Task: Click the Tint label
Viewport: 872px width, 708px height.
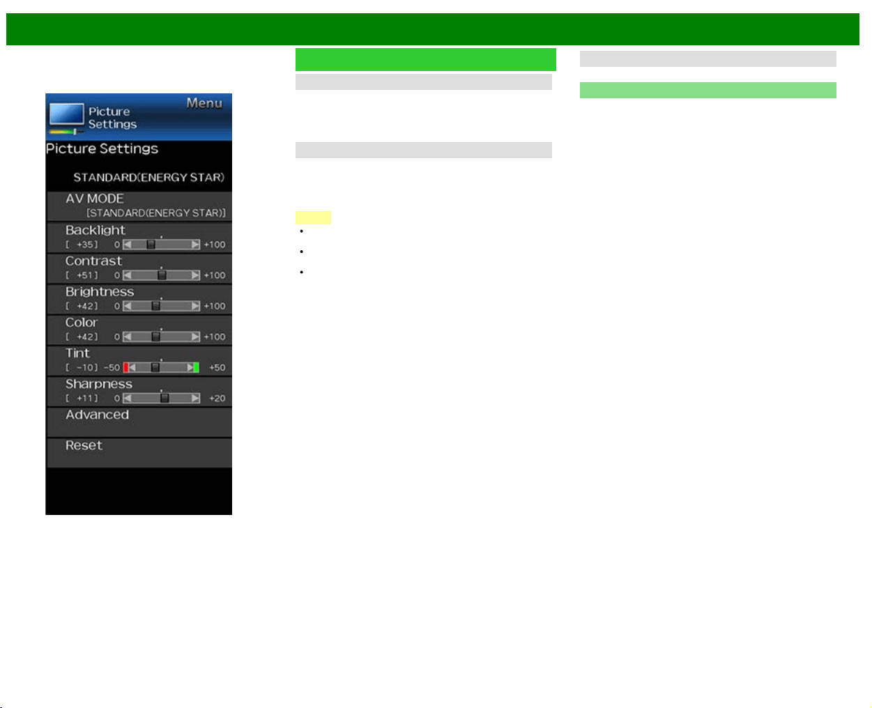Action: click(x=77, y=353)
